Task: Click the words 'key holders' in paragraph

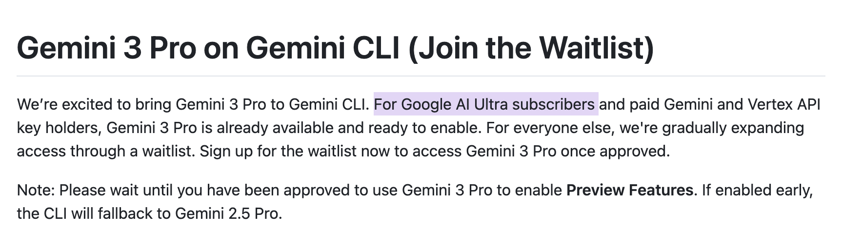Action: coord(58,128)
